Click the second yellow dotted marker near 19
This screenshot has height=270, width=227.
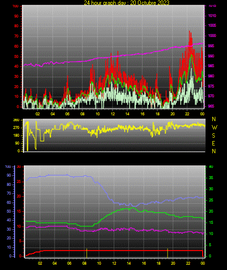pyautogui.click(x=168, y=253)
